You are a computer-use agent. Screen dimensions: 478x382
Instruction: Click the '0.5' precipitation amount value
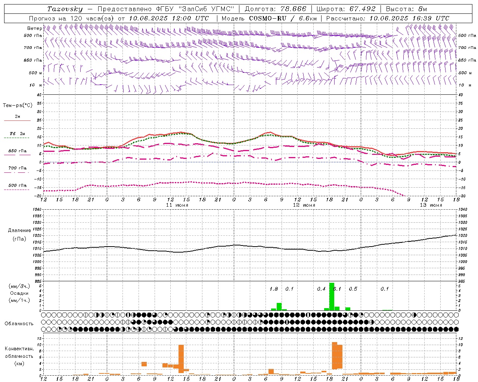point(353,289)
